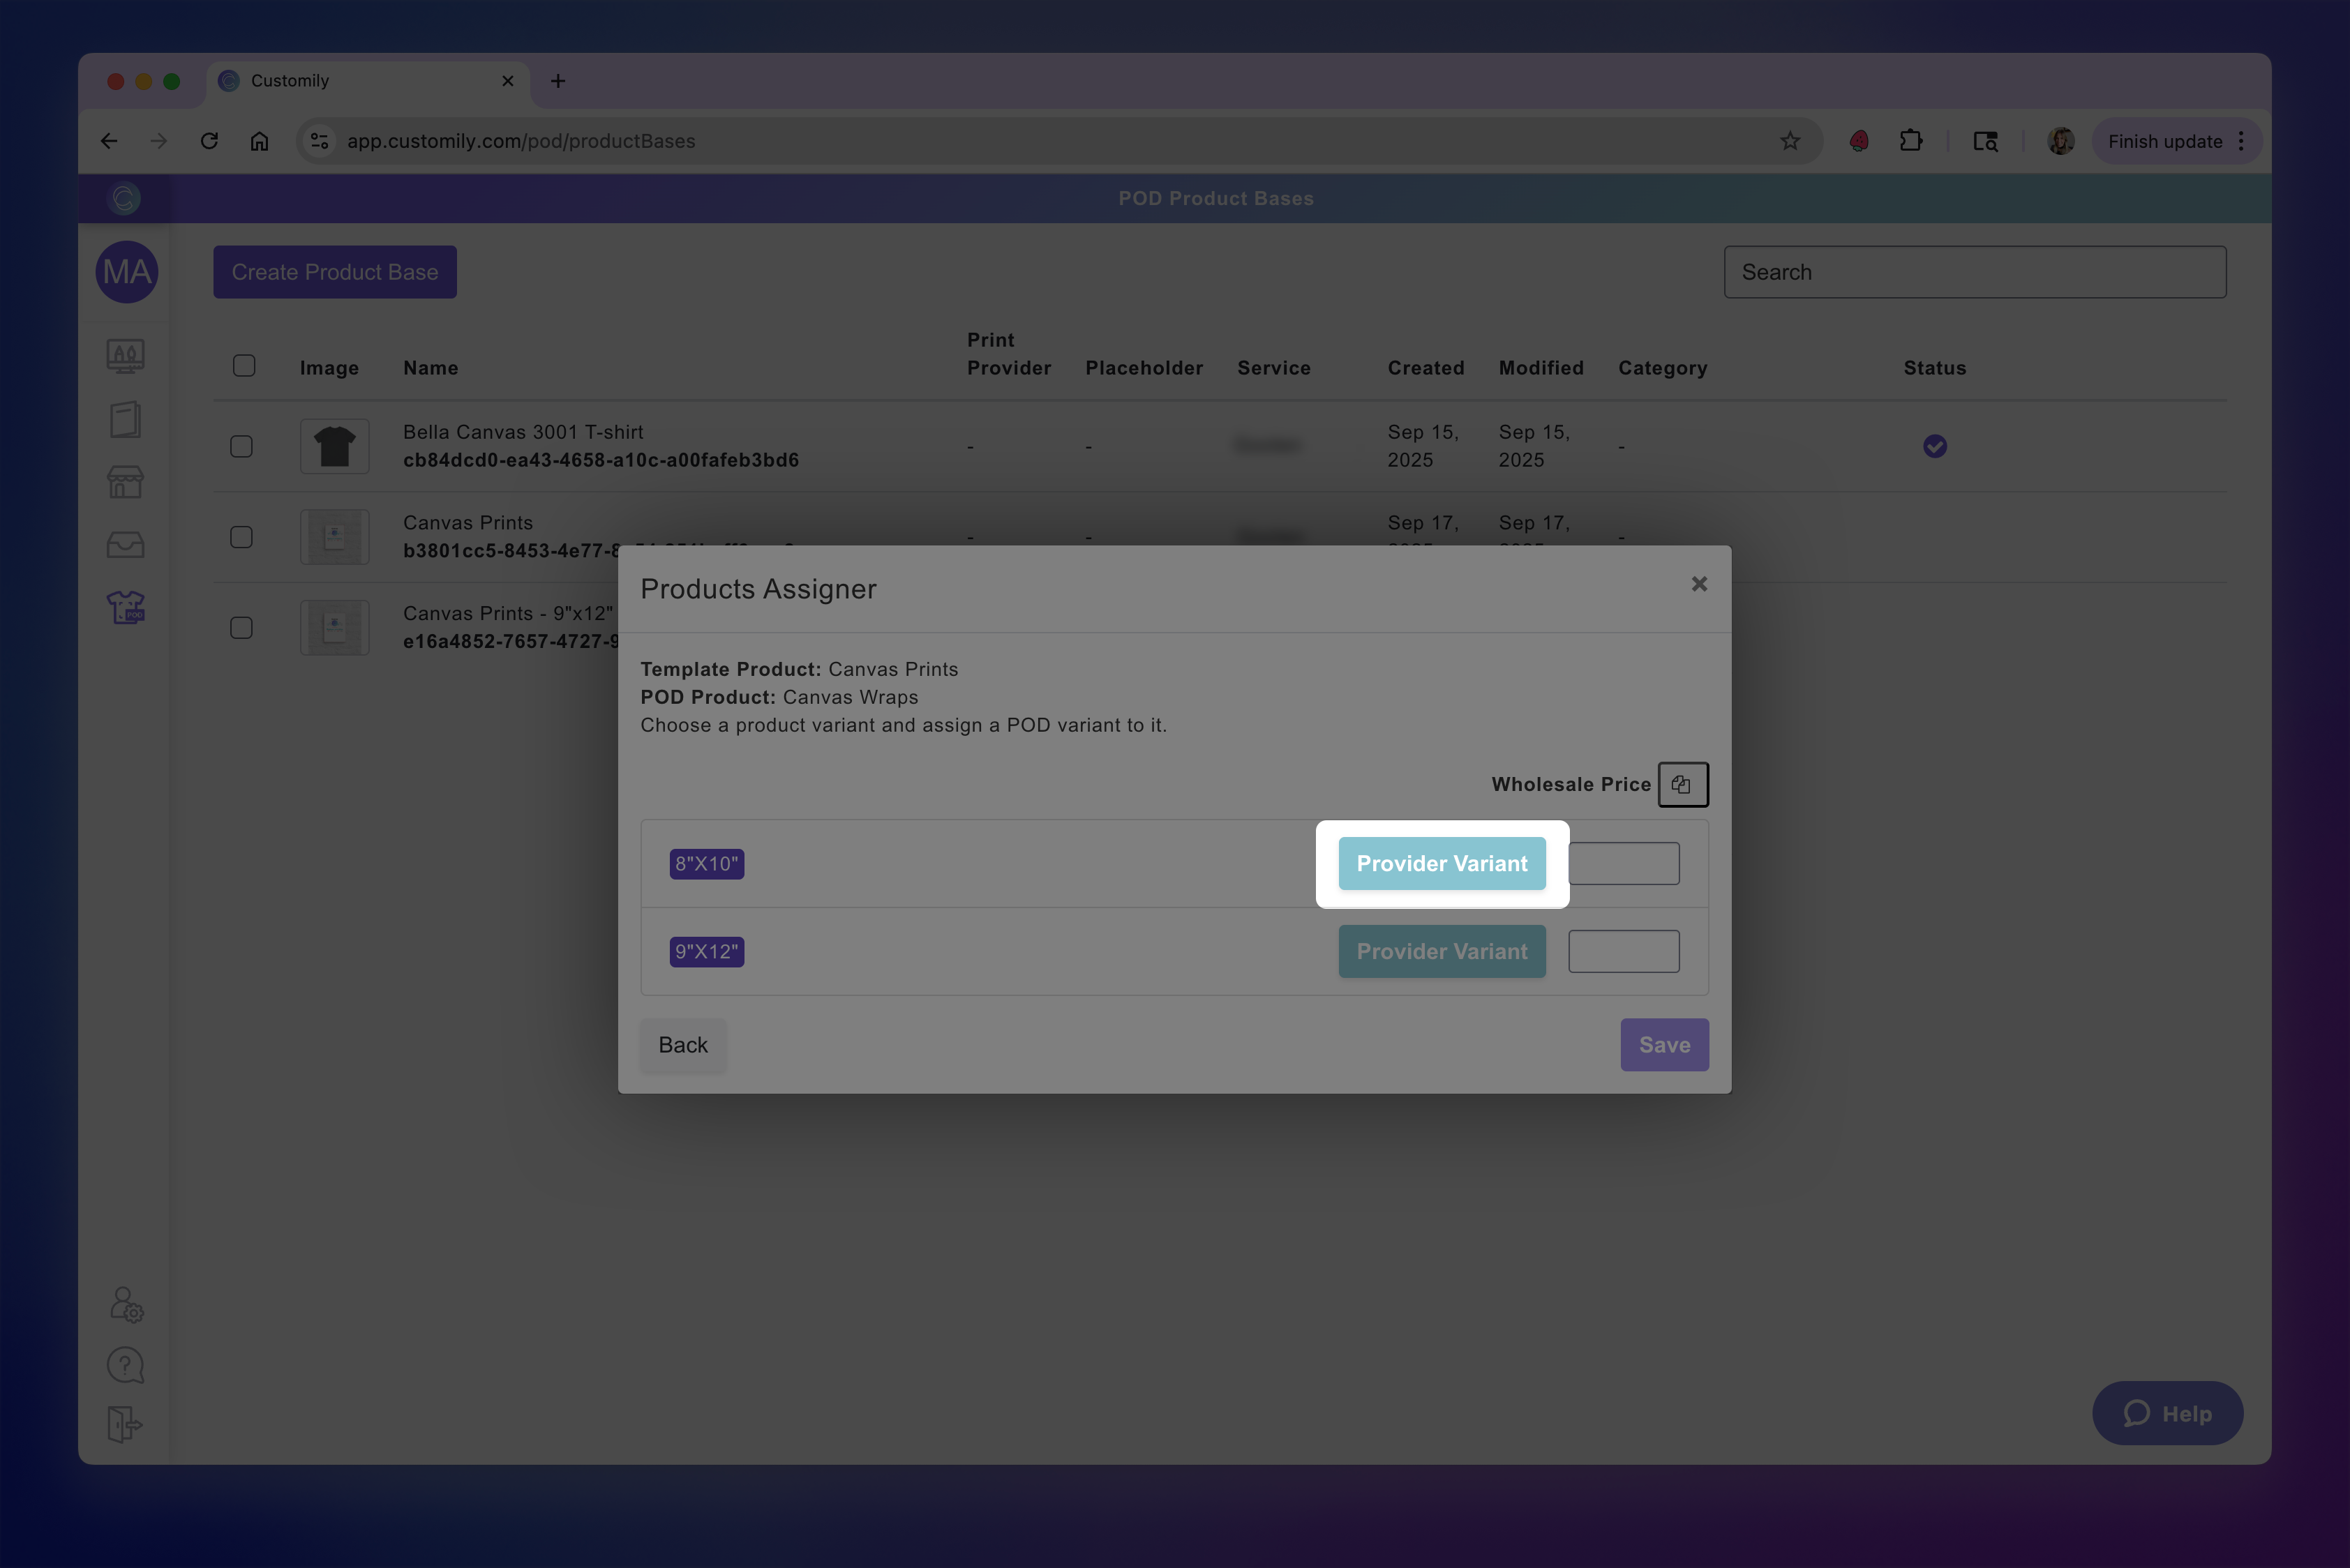Go Back in the Products Assigner

(x=682, y=1045)
